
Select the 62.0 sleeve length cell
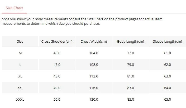(168, 65)
